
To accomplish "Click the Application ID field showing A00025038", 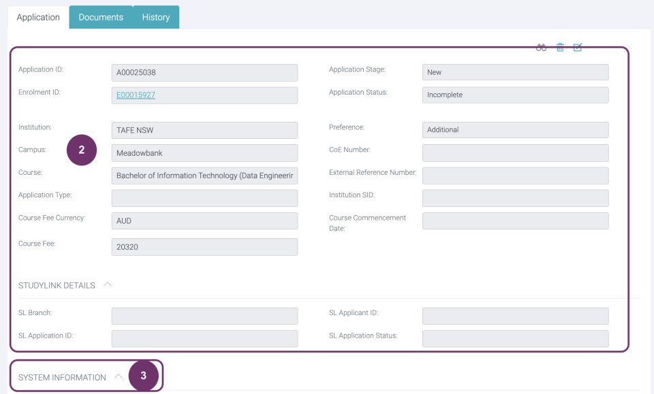I will [204, 72].
